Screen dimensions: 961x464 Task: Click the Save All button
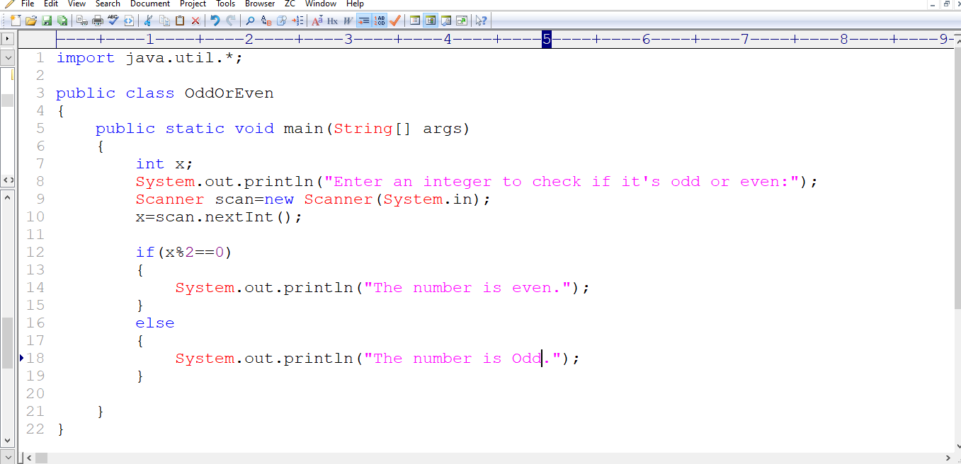(x=62, y=21)
